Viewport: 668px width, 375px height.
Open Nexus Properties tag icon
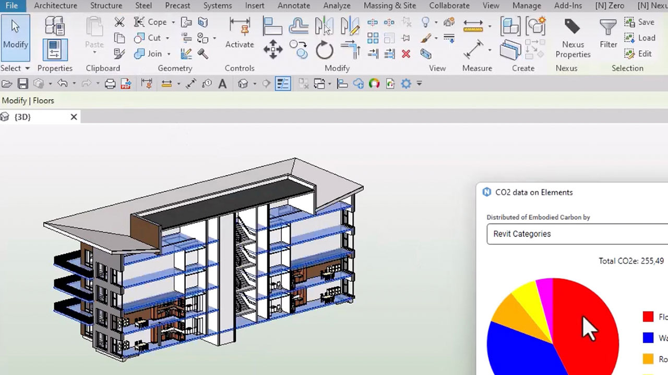(x=572, y=26)
